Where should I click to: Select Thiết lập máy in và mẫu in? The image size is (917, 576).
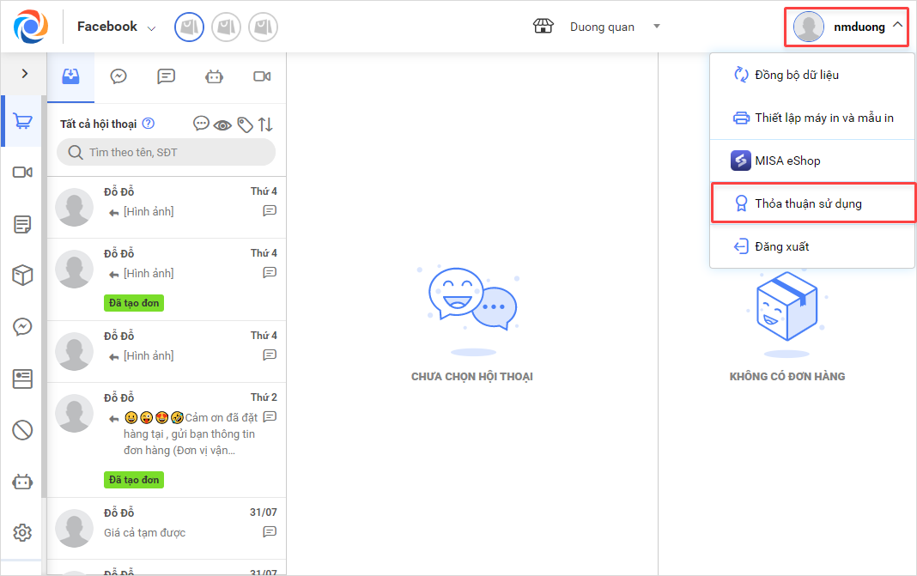812,118
